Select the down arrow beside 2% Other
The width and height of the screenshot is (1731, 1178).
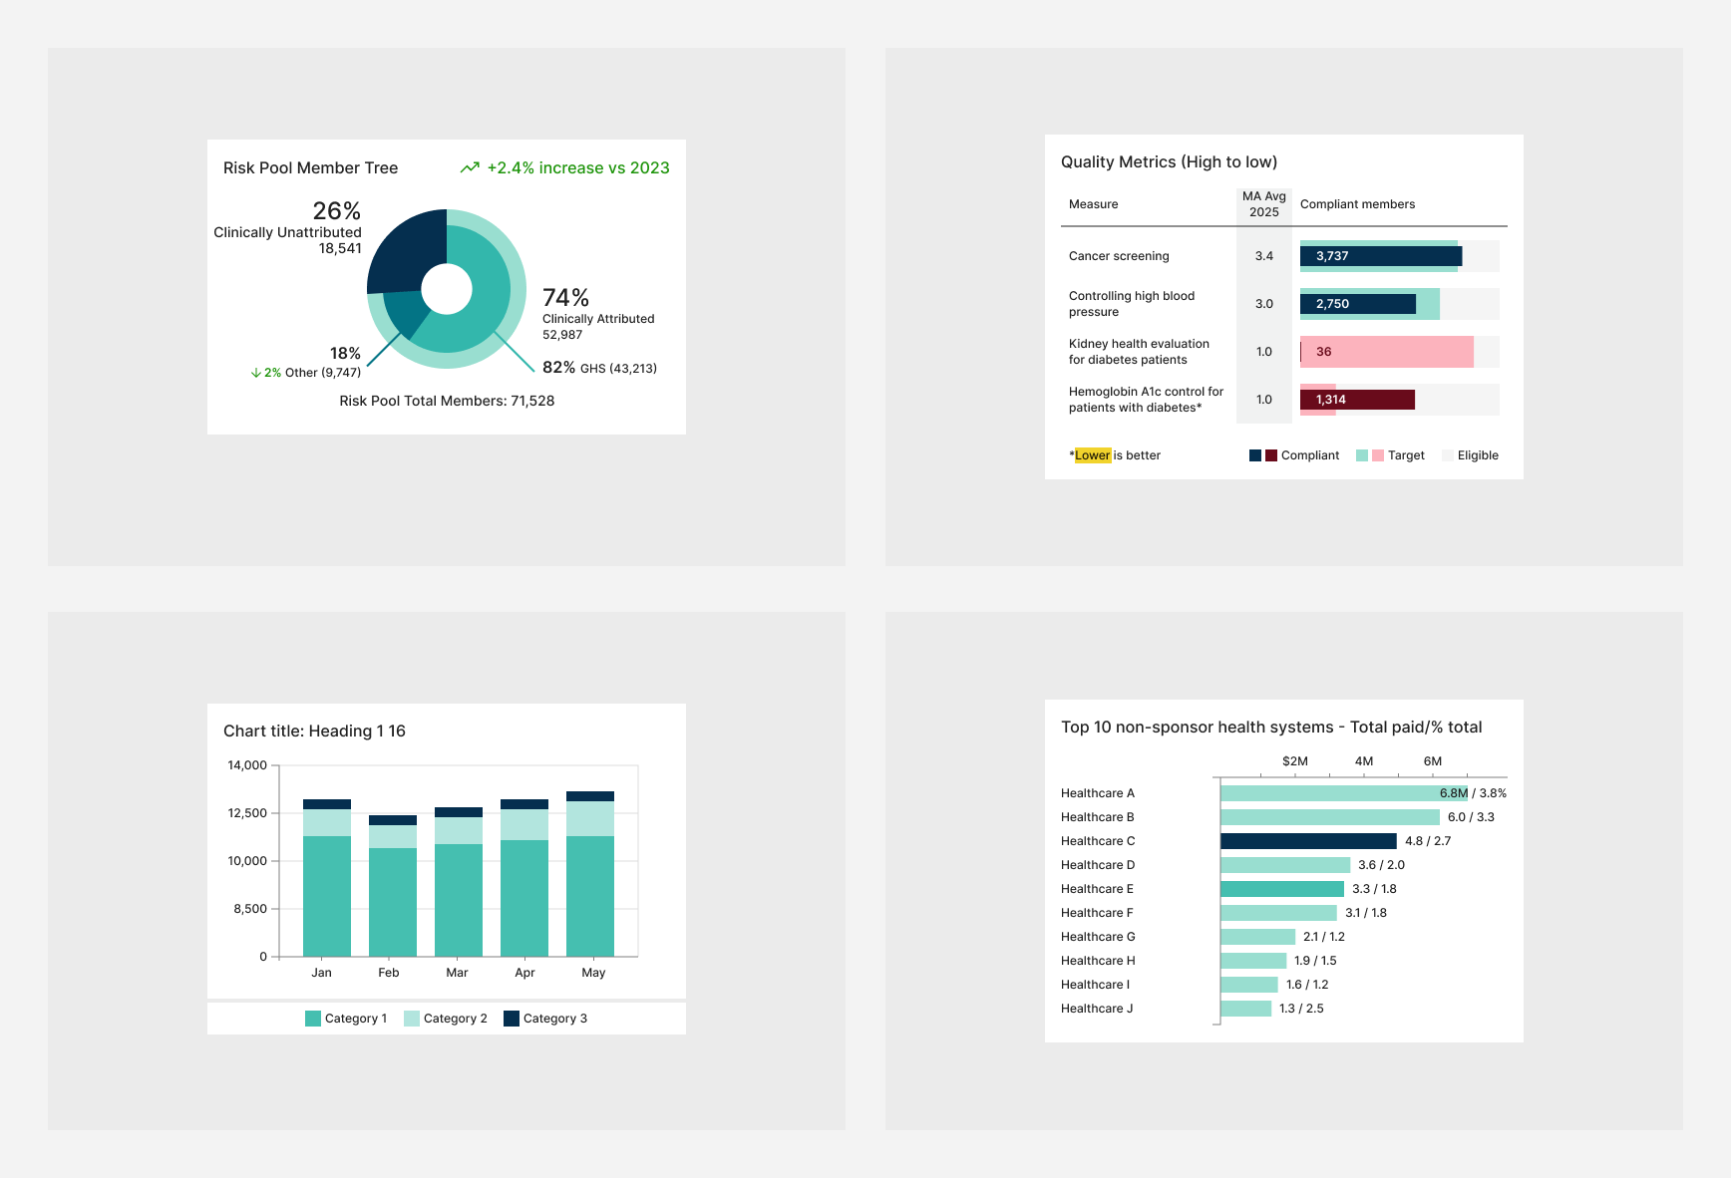257,372
